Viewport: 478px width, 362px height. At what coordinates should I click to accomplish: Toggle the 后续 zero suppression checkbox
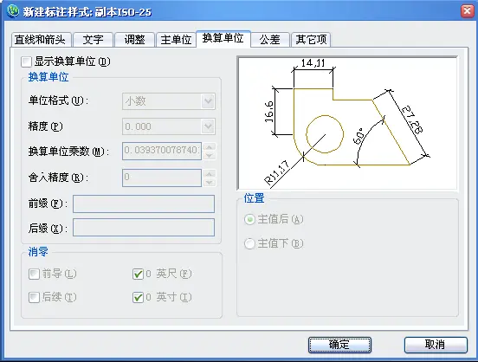click(34, 297)
